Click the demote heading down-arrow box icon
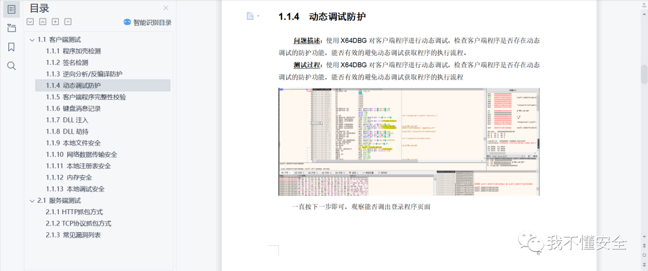 point(30,22)
